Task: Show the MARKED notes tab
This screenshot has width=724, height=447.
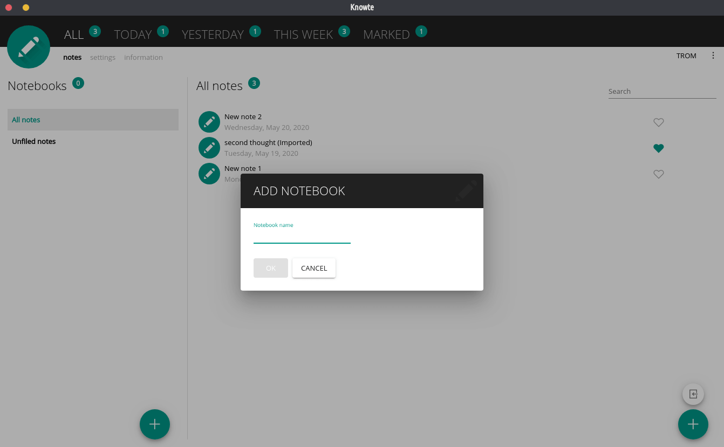Action: [x=386, y=35]
